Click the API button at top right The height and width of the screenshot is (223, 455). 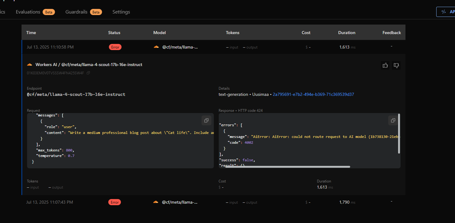point(446,12)
